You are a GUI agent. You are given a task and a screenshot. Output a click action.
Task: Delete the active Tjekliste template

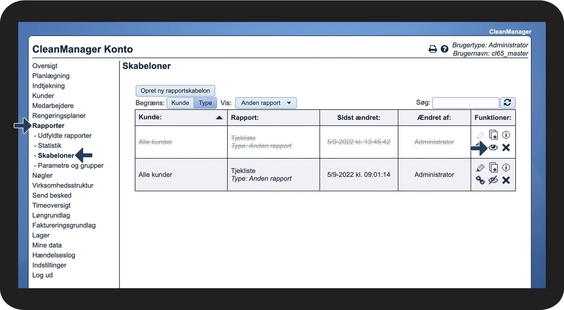click(506, 180)
